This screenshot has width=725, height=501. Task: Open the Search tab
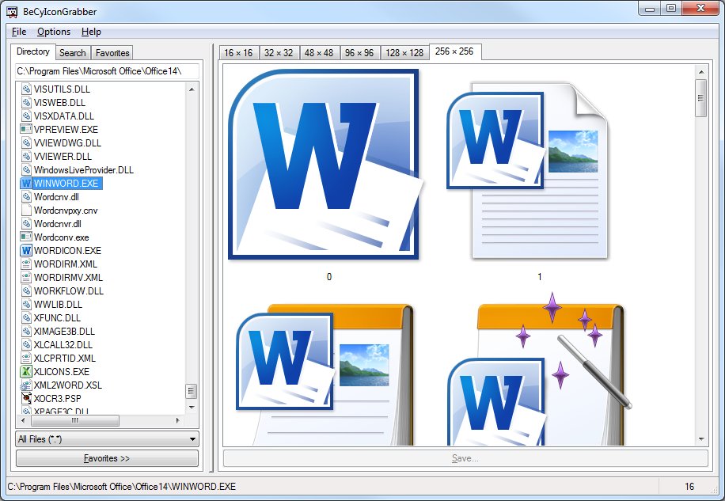pos(72,53)
